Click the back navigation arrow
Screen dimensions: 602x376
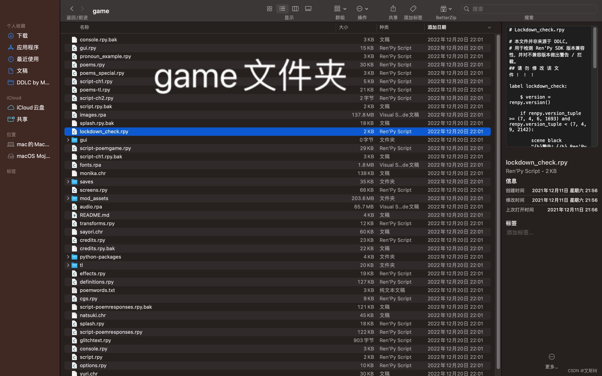point(72,9)
